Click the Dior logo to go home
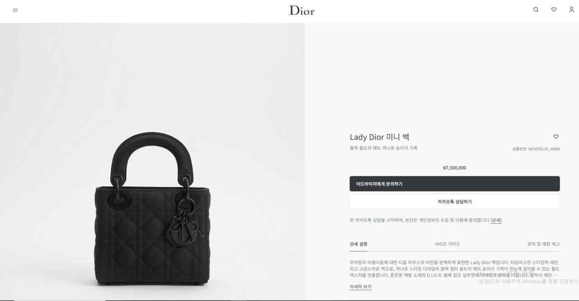Image resolution: width=579 pixels, height=301 pixels. [302, 10]
